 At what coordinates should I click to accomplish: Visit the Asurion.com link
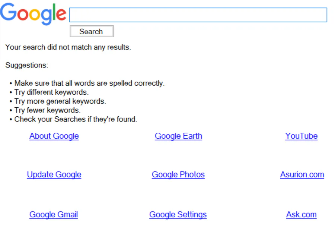click(302, 174)
